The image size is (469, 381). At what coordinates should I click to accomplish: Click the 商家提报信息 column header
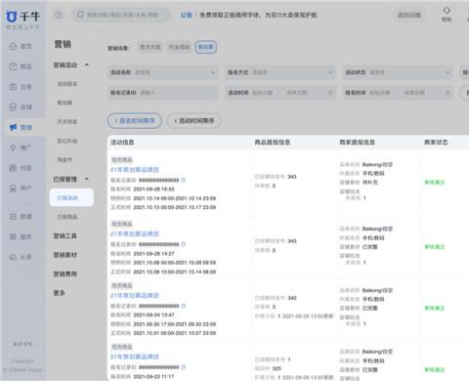click(x=358, y=143)
